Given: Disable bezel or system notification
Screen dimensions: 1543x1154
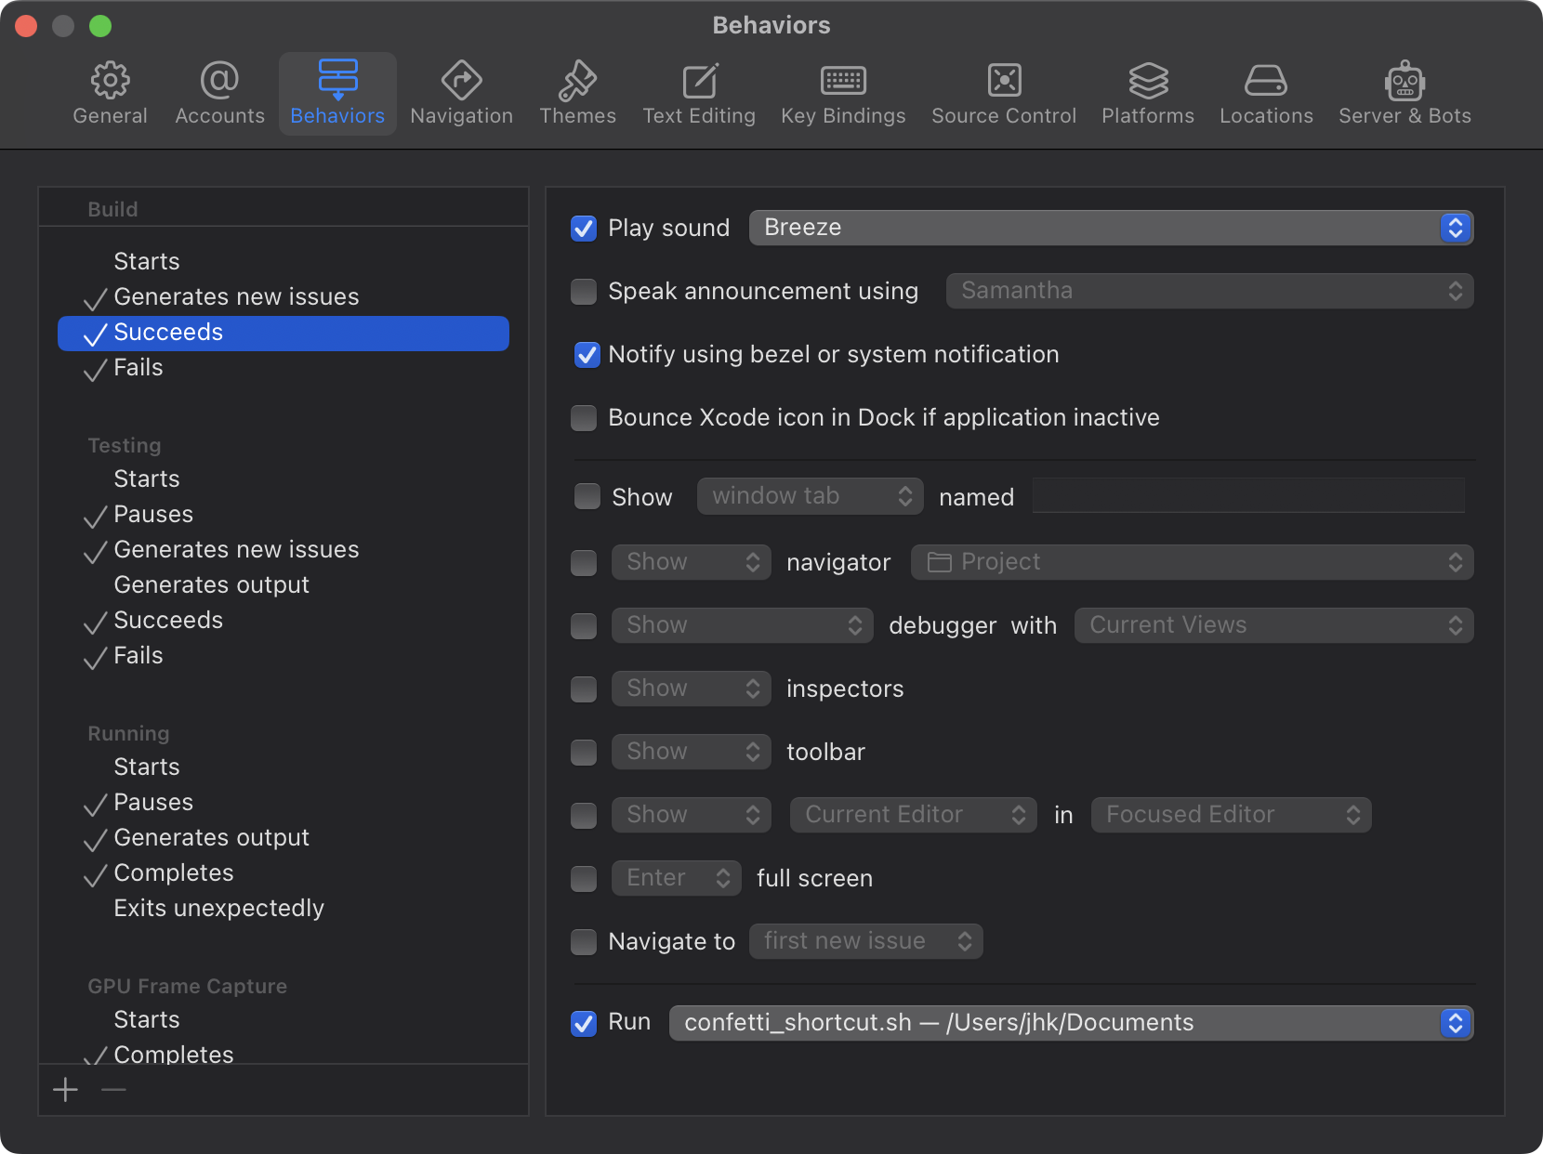Looking at the screenshot, I should tap(587, 354).
